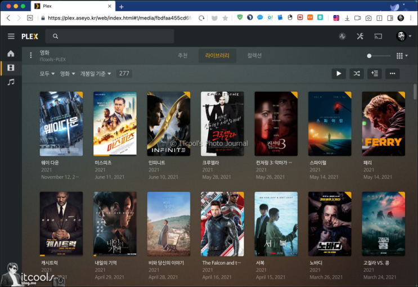Click the page vertical scrollbar

(x=415, y=92)
